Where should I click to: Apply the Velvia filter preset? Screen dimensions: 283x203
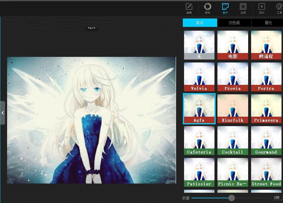click(x=199, y=77)
